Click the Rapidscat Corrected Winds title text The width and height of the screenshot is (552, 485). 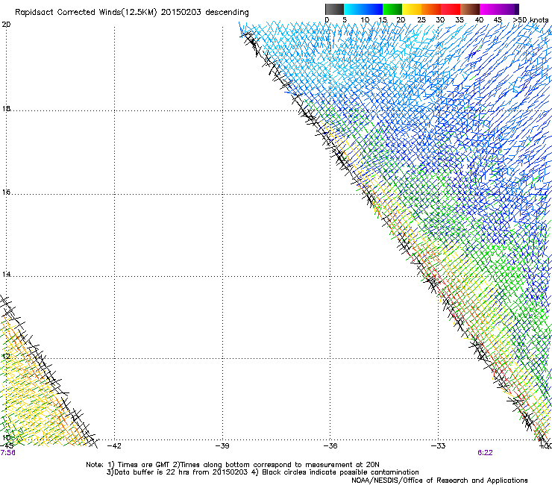(x=132, y=13)
